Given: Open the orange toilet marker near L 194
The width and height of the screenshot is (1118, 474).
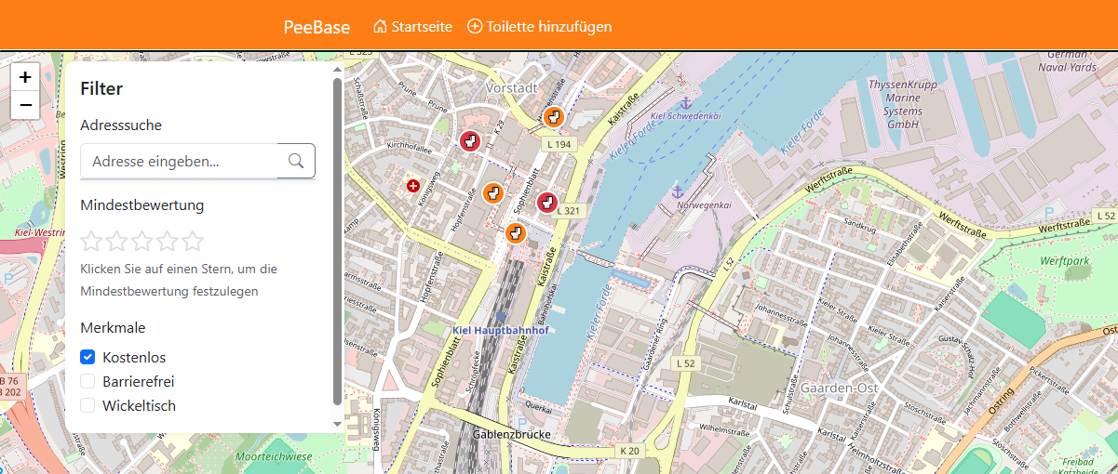Looking at the screenshot, I should pyautogui.click(x=554, y=117).
